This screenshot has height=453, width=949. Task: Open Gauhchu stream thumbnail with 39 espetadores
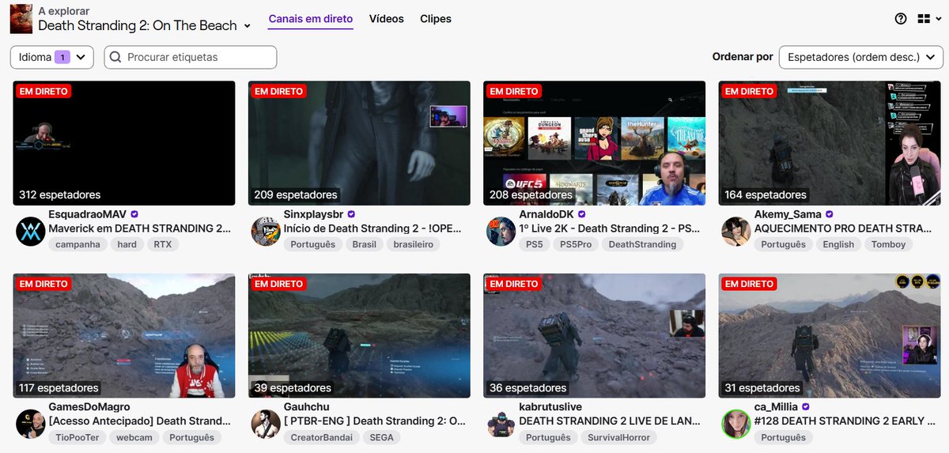[x=359, y=336]
